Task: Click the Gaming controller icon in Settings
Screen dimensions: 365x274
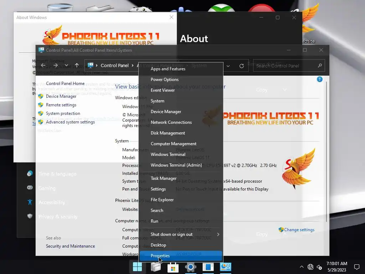Action: (x=30, y=188)
